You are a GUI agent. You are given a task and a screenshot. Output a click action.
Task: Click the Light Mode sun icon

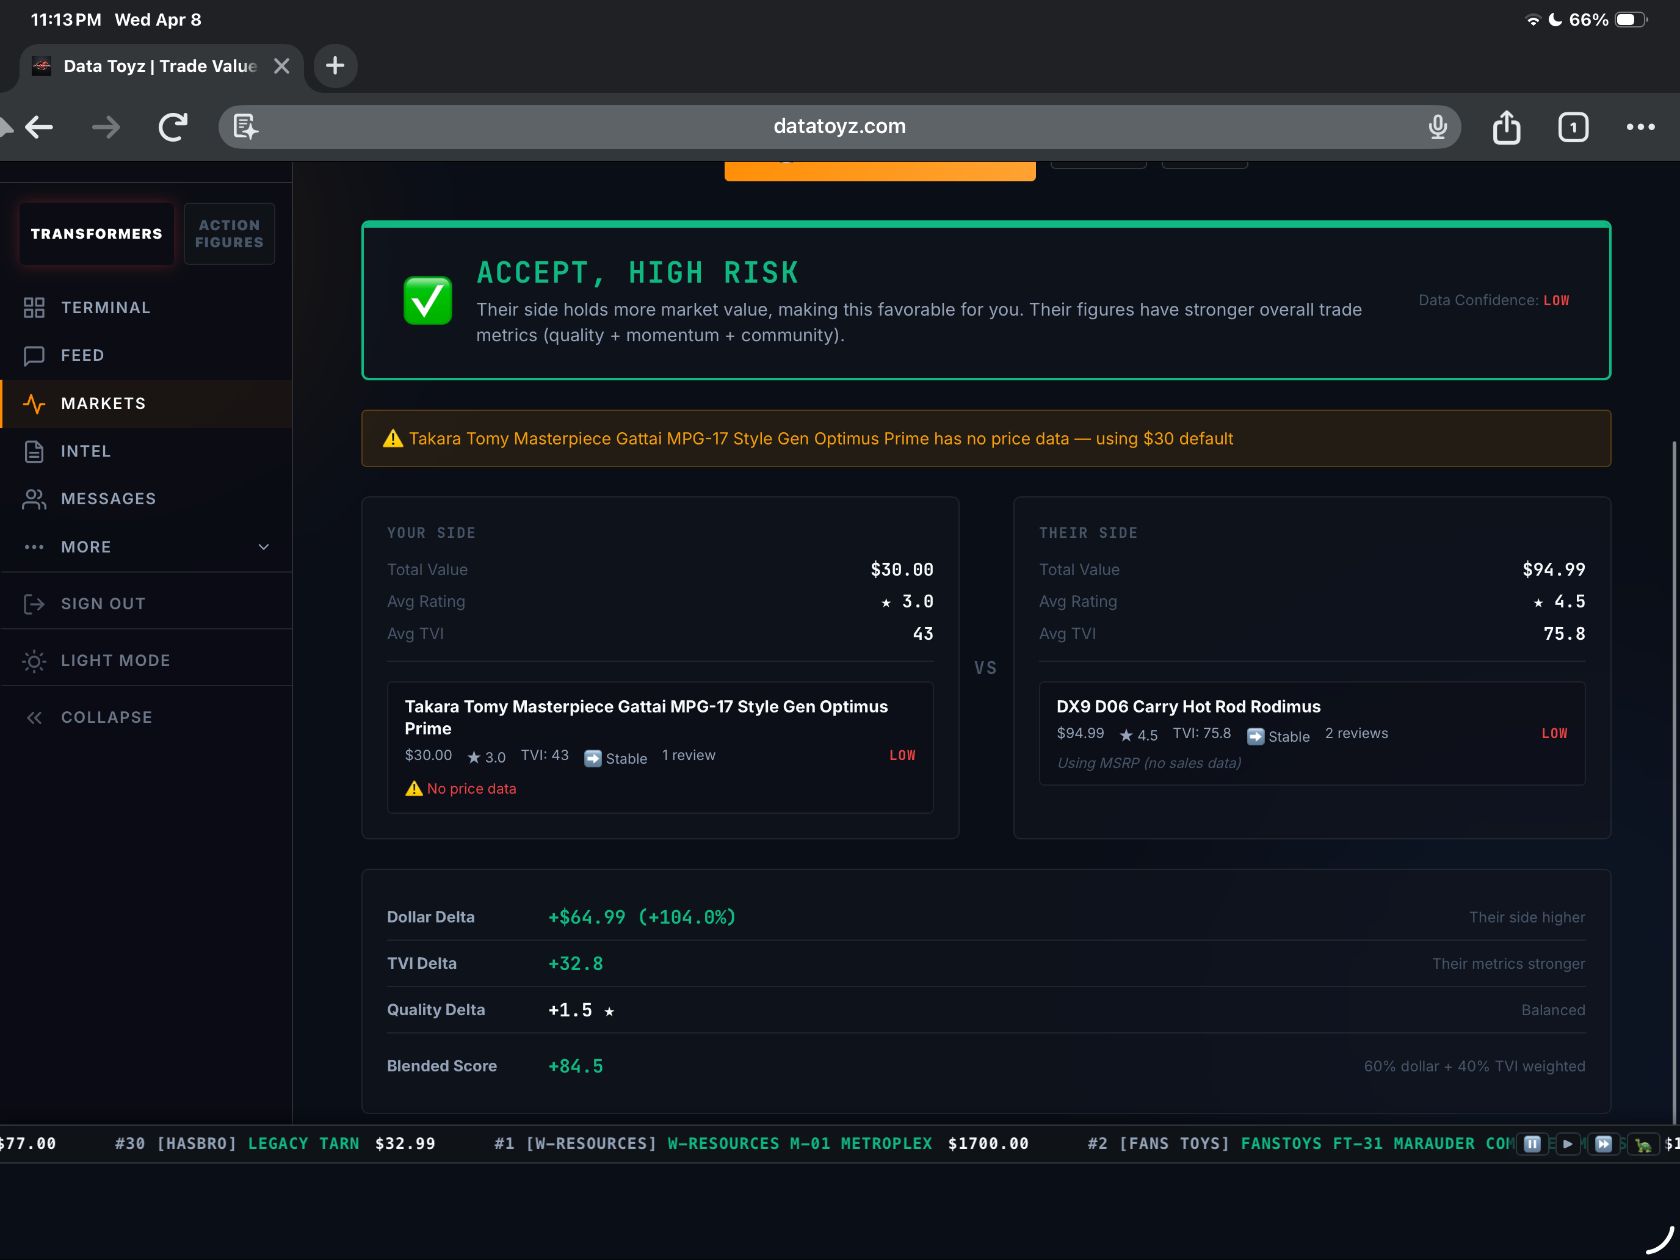(34, 661)
